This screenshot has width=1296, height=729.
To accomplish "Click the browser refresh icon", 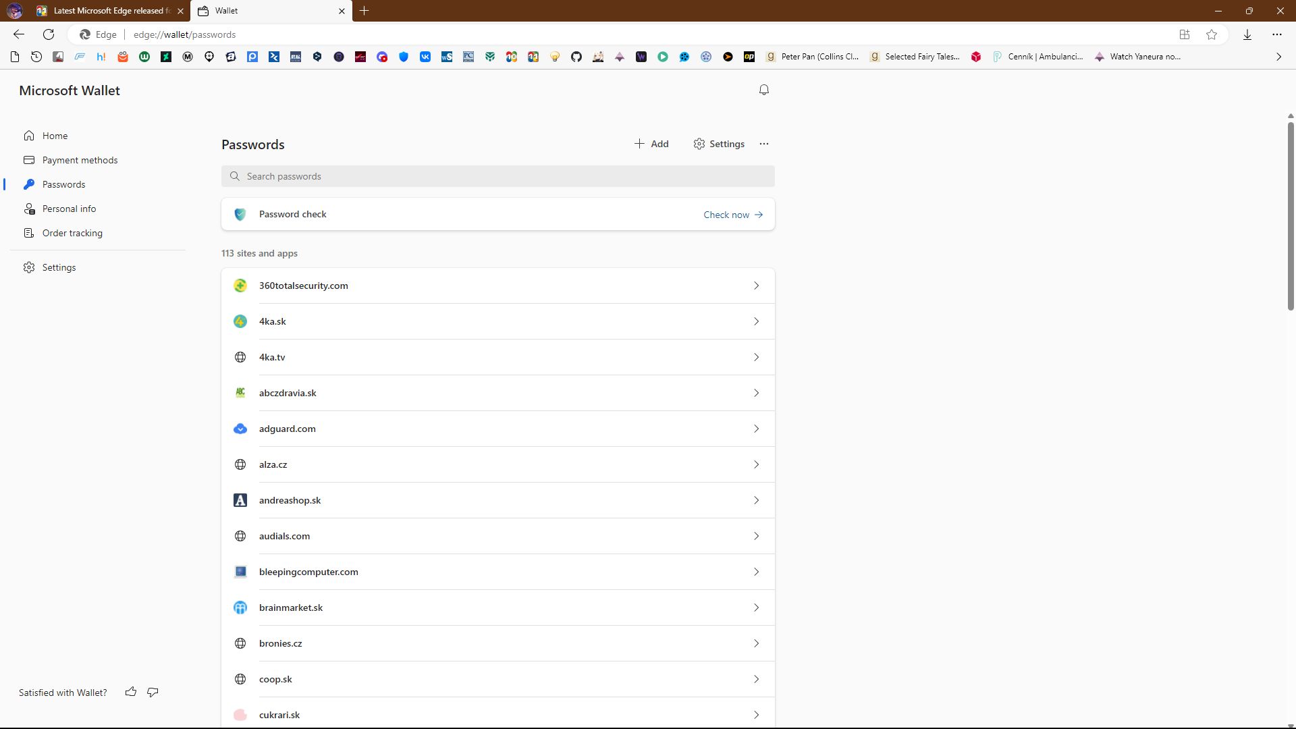I will [x=49, y=34].
